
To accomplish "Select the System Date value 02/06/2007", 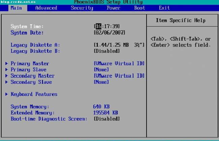I will click(x=109, y=33).
